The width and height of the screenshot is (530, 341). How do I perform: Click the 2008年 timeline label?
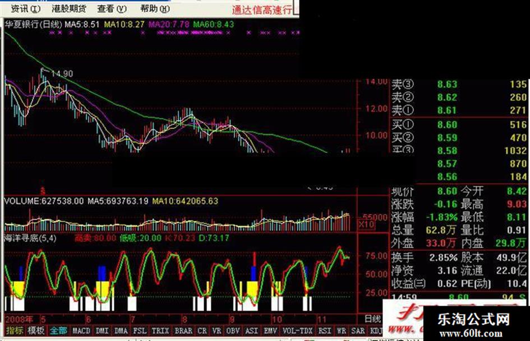point(19,319)
